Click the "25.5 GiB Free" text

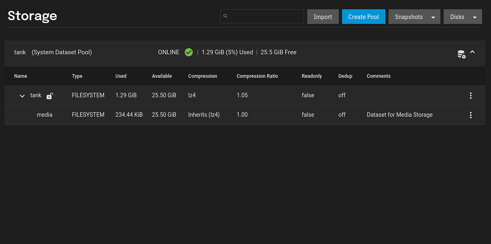coord(278,52)
